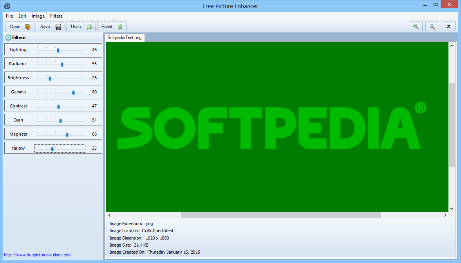Open the File menu
The height and width of the screenshot is (263, 461).
click(x=9, y=16)
